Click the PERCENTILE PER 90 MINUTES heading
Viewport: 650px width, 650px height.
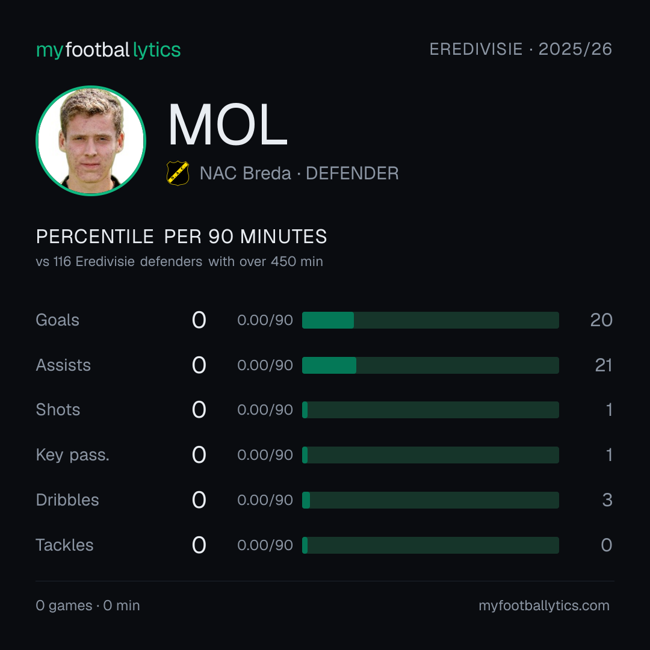pos(182,237)
